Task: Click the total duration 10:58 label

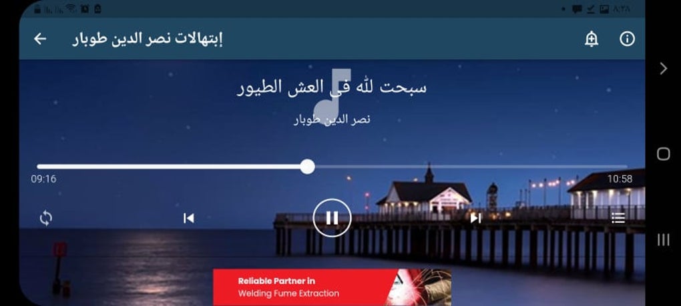Action: tap(620, 179)
